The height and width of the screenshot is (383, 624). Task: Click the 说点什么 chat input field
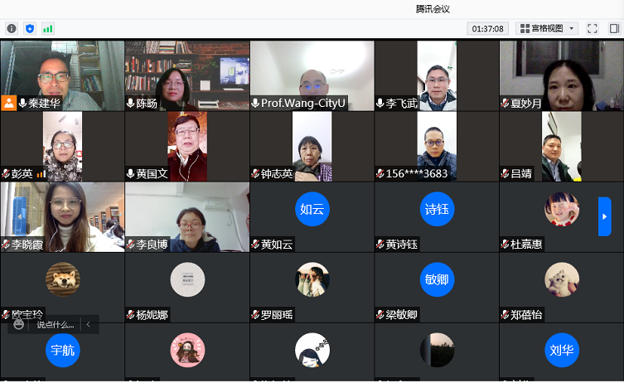[x=56, y=325]
